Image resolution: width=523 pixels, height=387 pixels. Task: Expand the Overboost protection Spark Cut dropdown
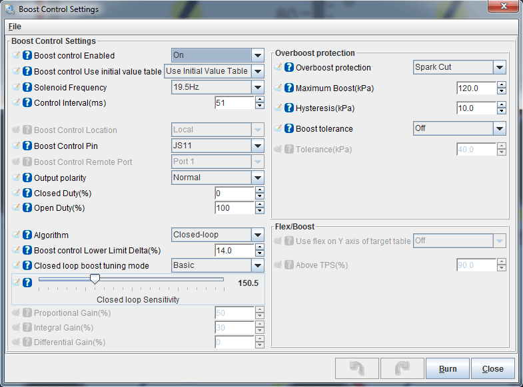tap(499, 67)
